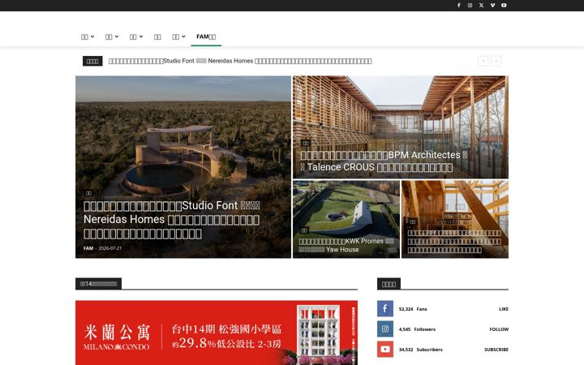The height and width of the screenshot is (365, 584).
Task: Click the black ticker label box
Action: pyautogui.click(x=92, y=61)
